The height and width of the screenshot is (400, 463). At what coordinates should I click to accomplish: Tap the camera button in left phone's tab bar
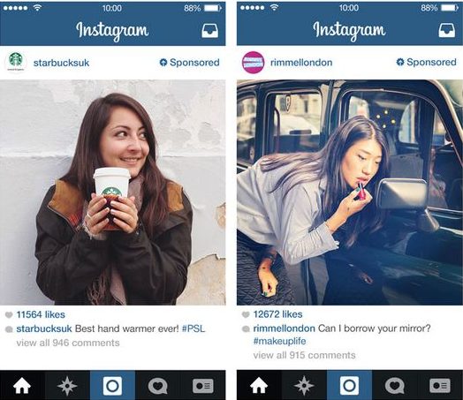click(112, 386)
